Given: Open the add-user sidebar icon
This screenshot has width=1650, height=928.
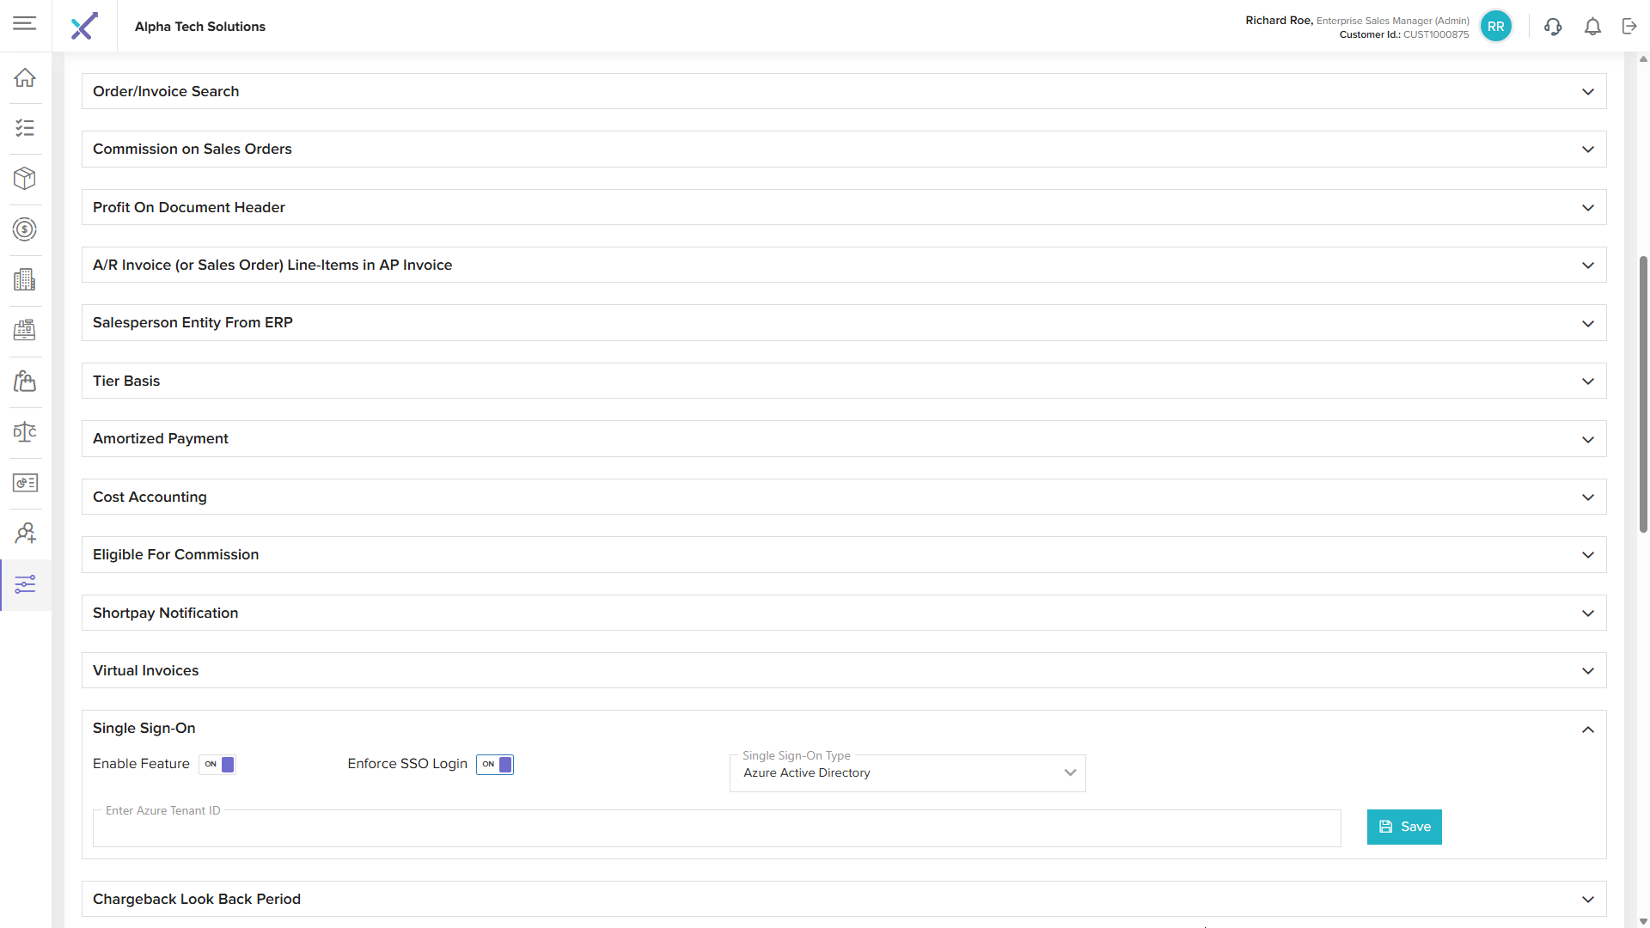Looking at the screenshot, I should point(25,534).
